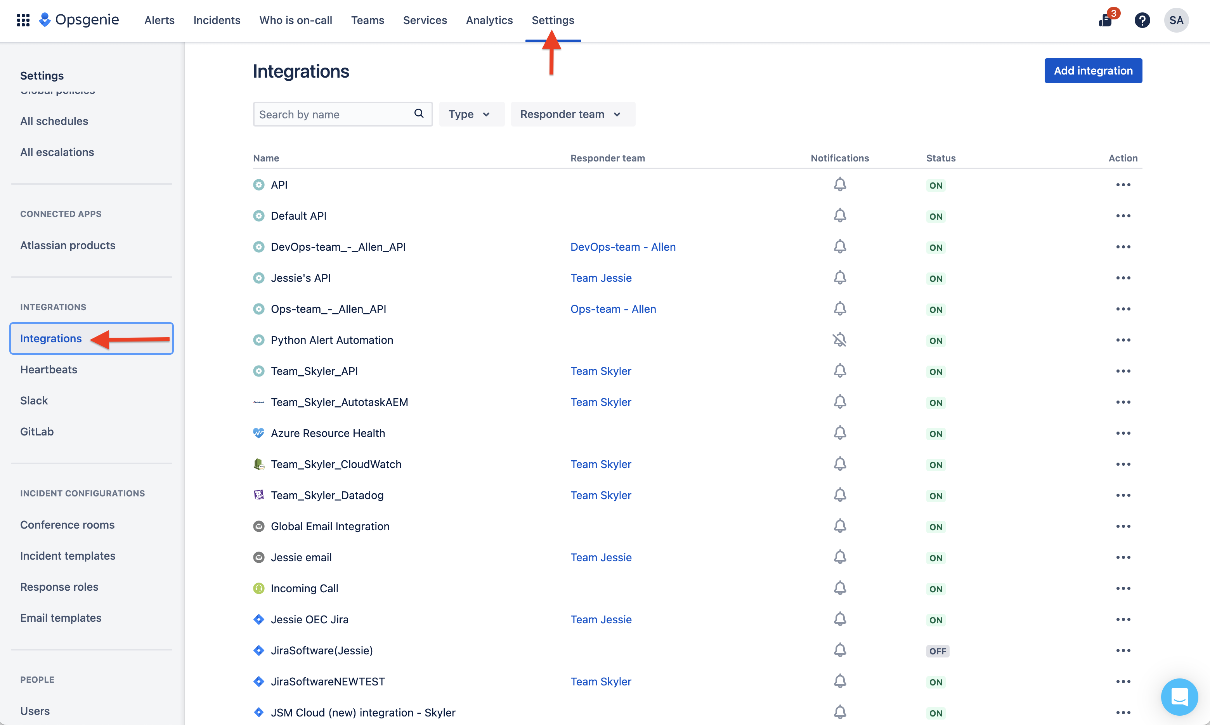1210x725 pixels.
Task: Open the Type filter dropdown
Action: [x=471, y=114]
